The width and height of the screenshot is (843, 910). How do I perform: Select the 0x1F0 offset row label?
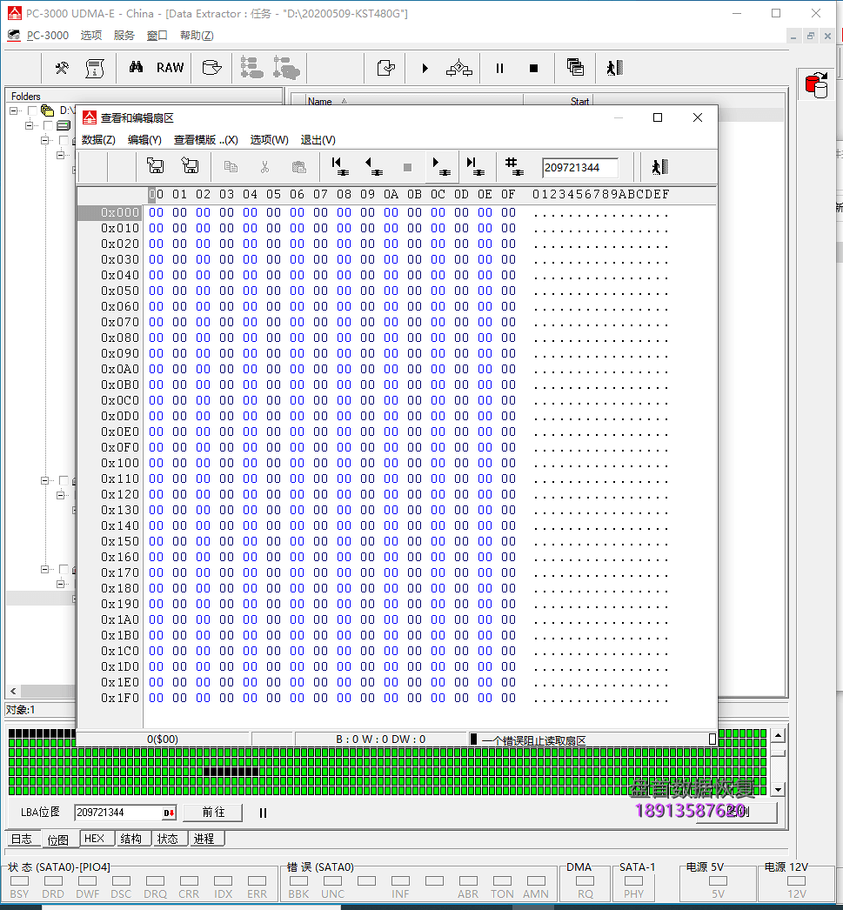pos(120,699)
